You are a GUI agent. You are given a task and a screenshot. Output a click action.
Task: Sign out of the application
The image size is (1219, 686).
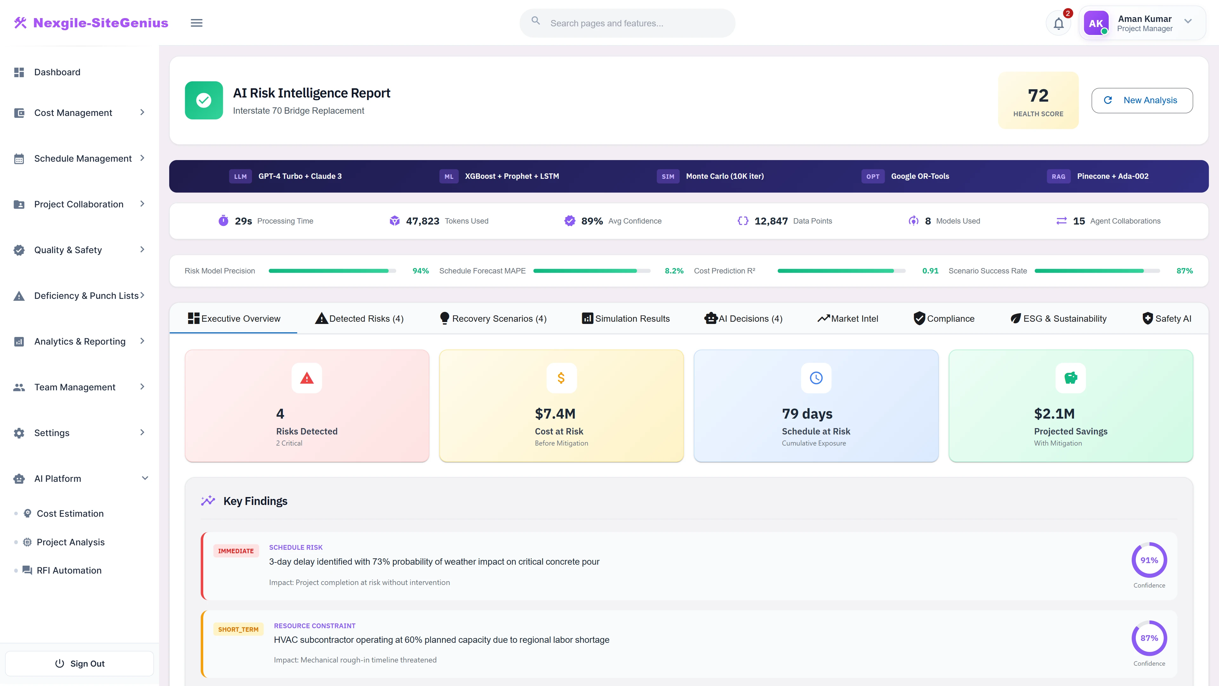click(79, 663)
